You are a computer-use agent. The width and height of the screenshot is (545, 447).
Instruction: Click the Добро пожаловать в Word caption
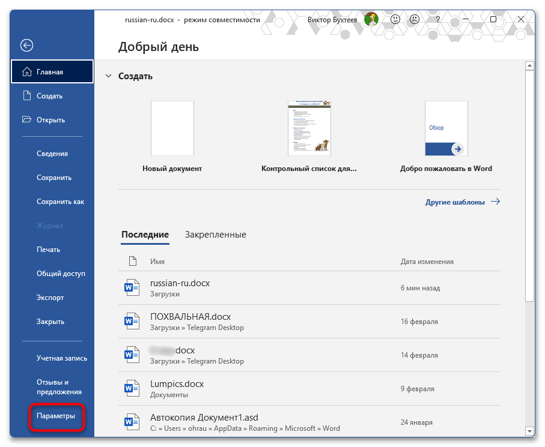(446, 169)
